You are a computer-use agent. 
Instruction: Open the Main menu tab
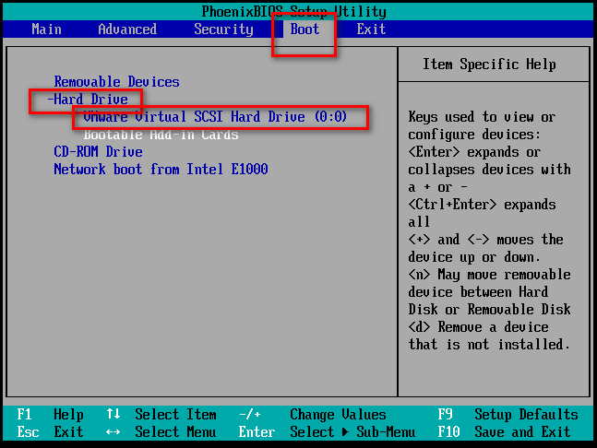[46, 29]
